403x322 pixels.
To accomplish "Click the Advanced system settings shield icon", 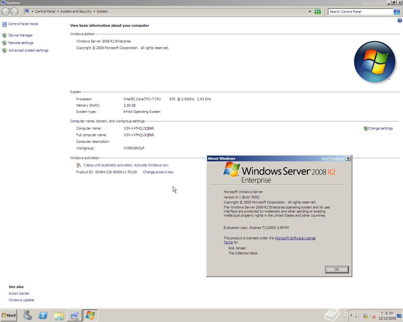I will coord(4,50).
